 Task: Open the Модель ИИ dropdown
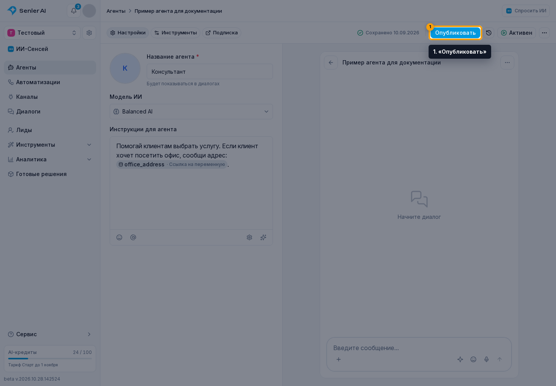(x=191, y=112)
